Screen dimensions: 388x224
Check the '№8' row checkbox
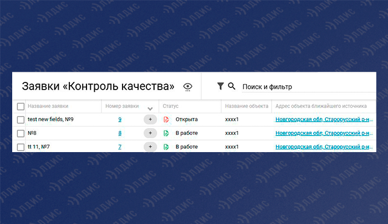(21, 133)
